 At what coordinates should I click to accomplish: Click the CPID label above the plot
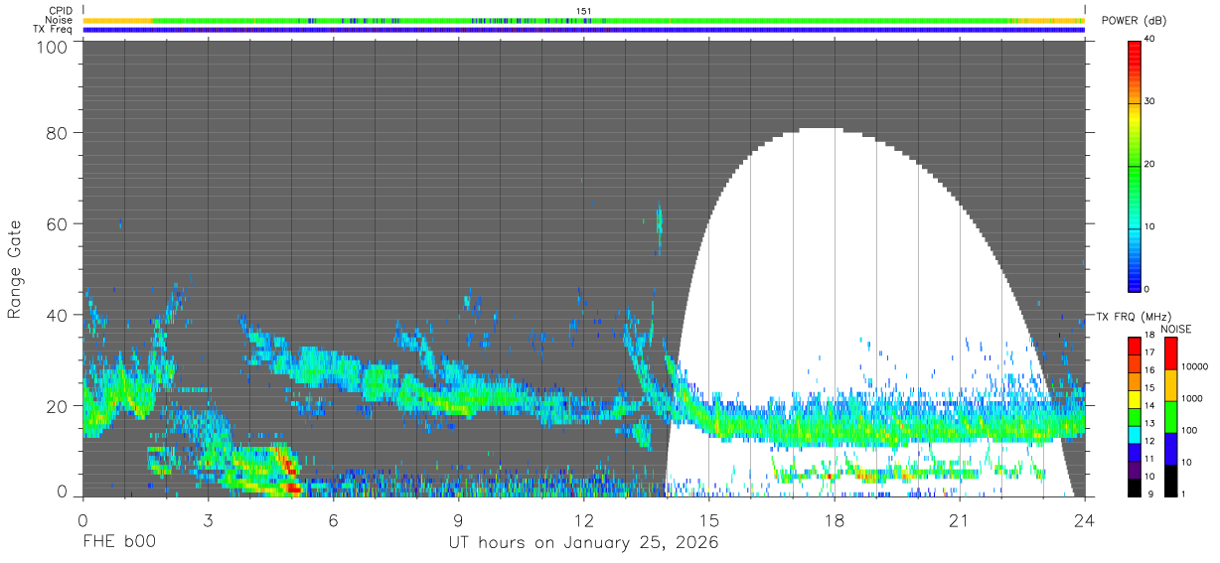[60, 11]
